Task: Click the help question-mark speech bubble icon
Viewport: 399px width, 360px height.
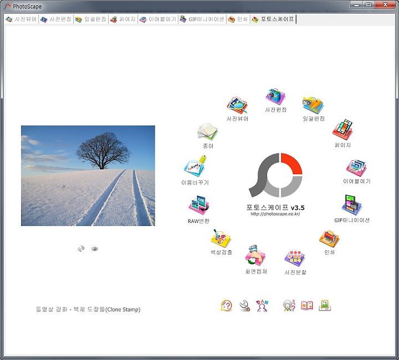Action: tap(226, 306)
